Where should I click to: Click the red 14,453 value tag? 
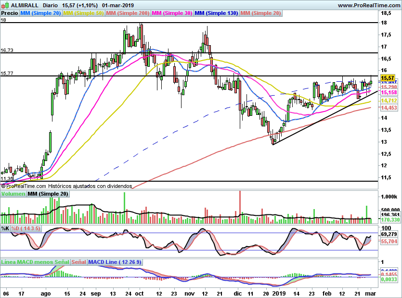point(389,108)
